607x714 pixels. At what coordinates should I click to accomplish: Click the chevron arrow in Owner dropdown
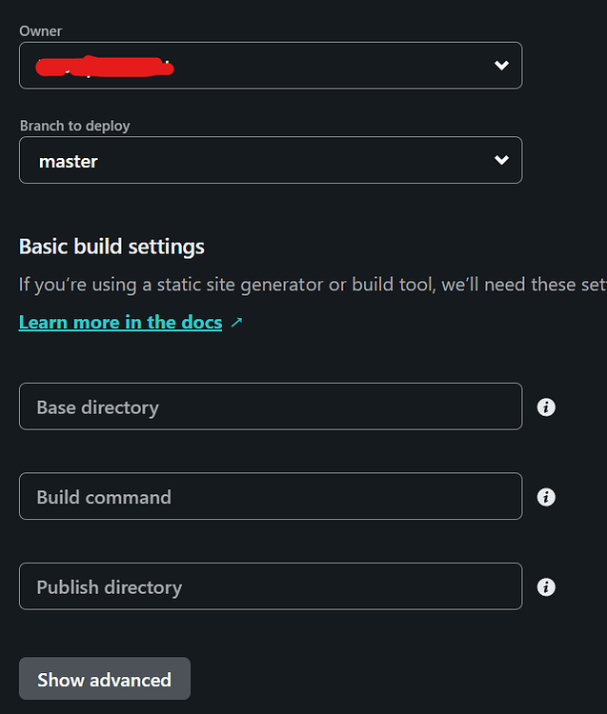[501, 66]
